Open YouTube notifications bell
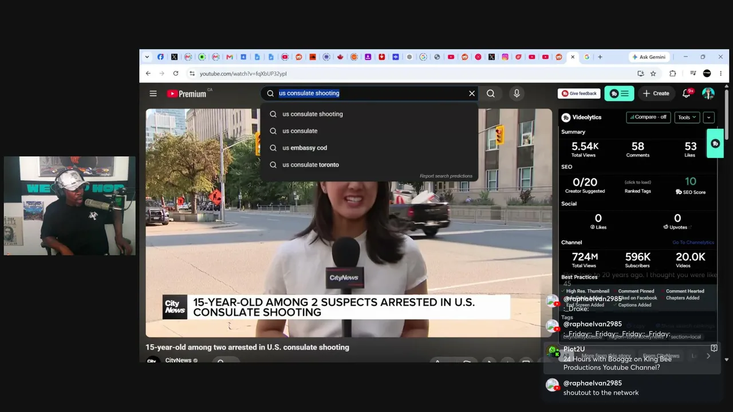The image size is (733, 412). (687, 93)
